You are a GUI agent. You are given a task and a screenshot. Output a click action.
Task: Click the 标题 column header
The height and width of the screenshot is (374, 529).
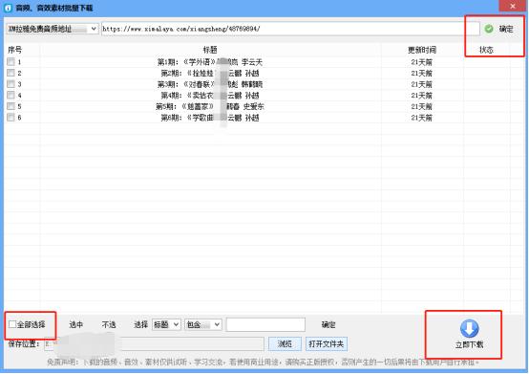[x=210, y=50]
